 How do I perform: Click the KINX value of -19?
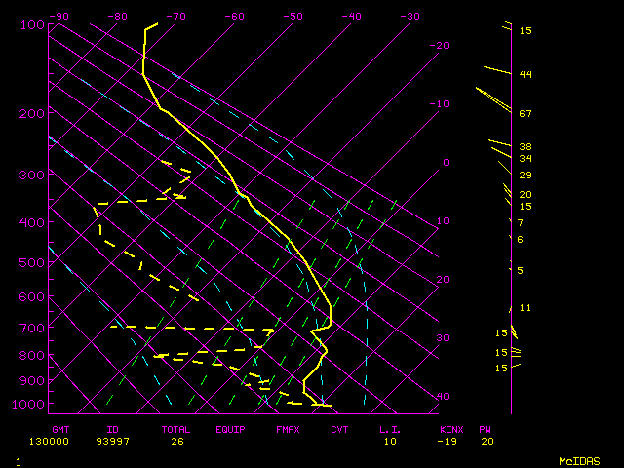[449, 441]
